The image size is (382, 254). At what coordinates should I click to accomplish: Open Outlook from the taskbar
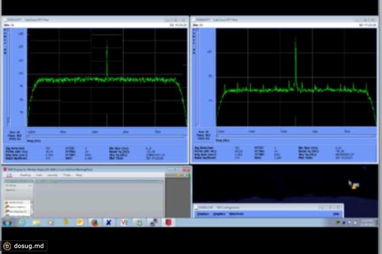click(x=80, y=222)
